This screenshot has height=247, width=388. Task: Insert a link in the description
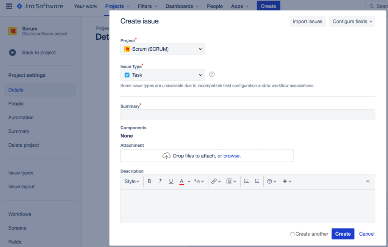[214, 181]
